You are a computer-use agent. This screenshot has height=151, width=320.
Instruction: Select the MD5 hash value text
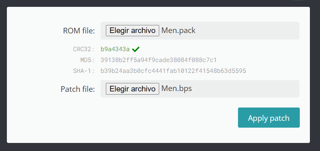[x=158, y=60]
